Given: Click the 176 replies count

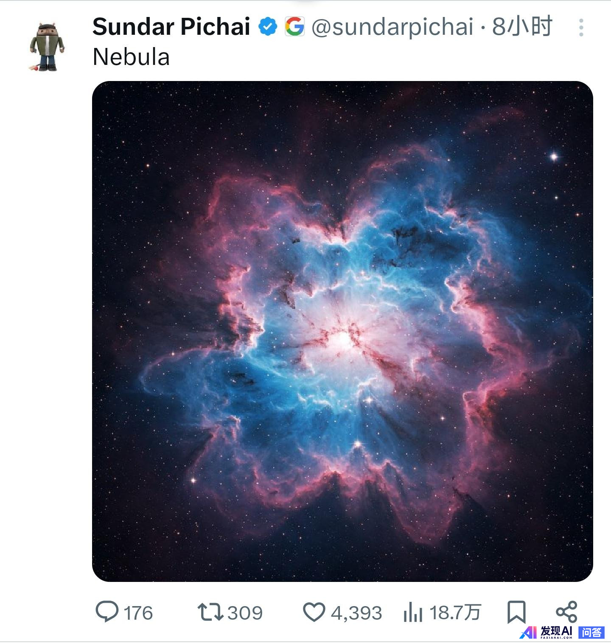Looking at the screenshot, I should pyautogui.click(x=138, y=613).
